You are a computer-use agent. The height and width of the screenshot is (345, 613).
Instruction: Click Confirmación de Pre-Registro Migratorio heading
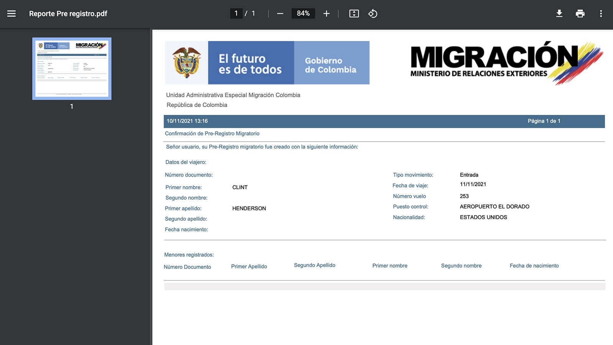pos(212,134)
